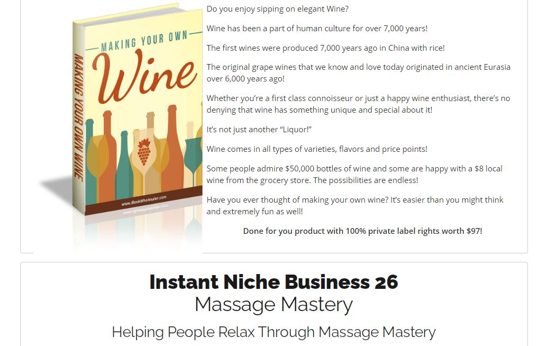
Task: Click the www.iBookWholesaler.com text on the book
Action: click(144, 201)
